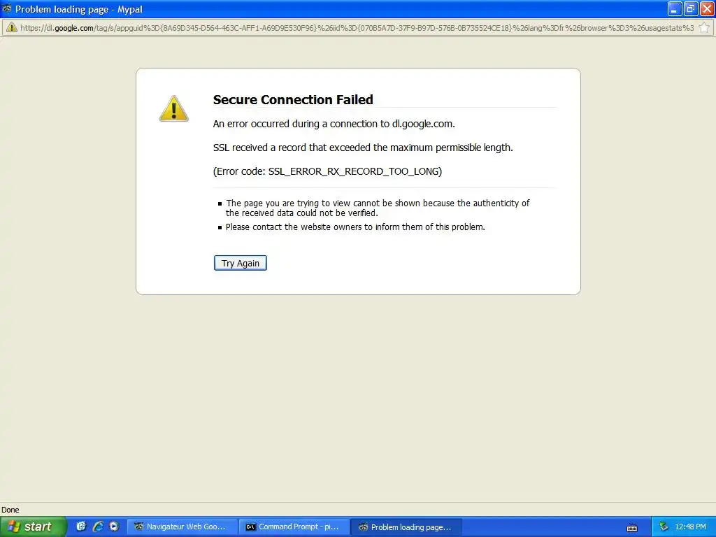The width and height of the screenshot is (716, 537).
Task: Open Windows Media Player quick launch icon
Action: coord(114,527)
